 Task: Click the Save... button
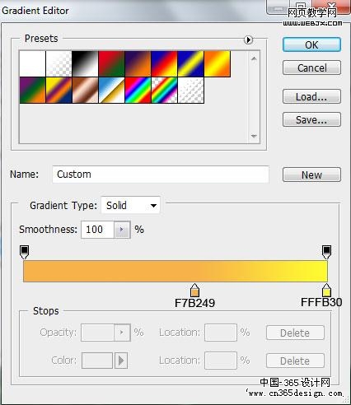[311, 119]
